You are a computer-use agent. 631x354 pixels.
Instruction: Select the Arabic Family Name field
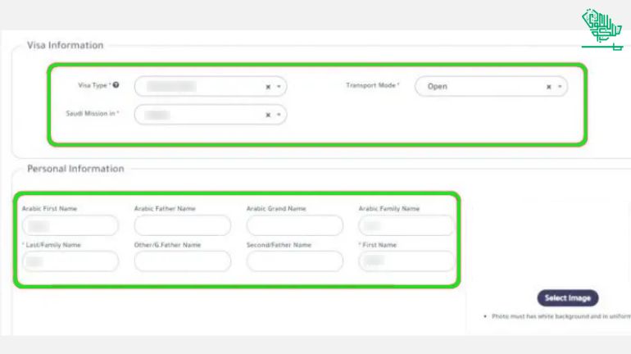pyautogui.click(x=406, y=225)
